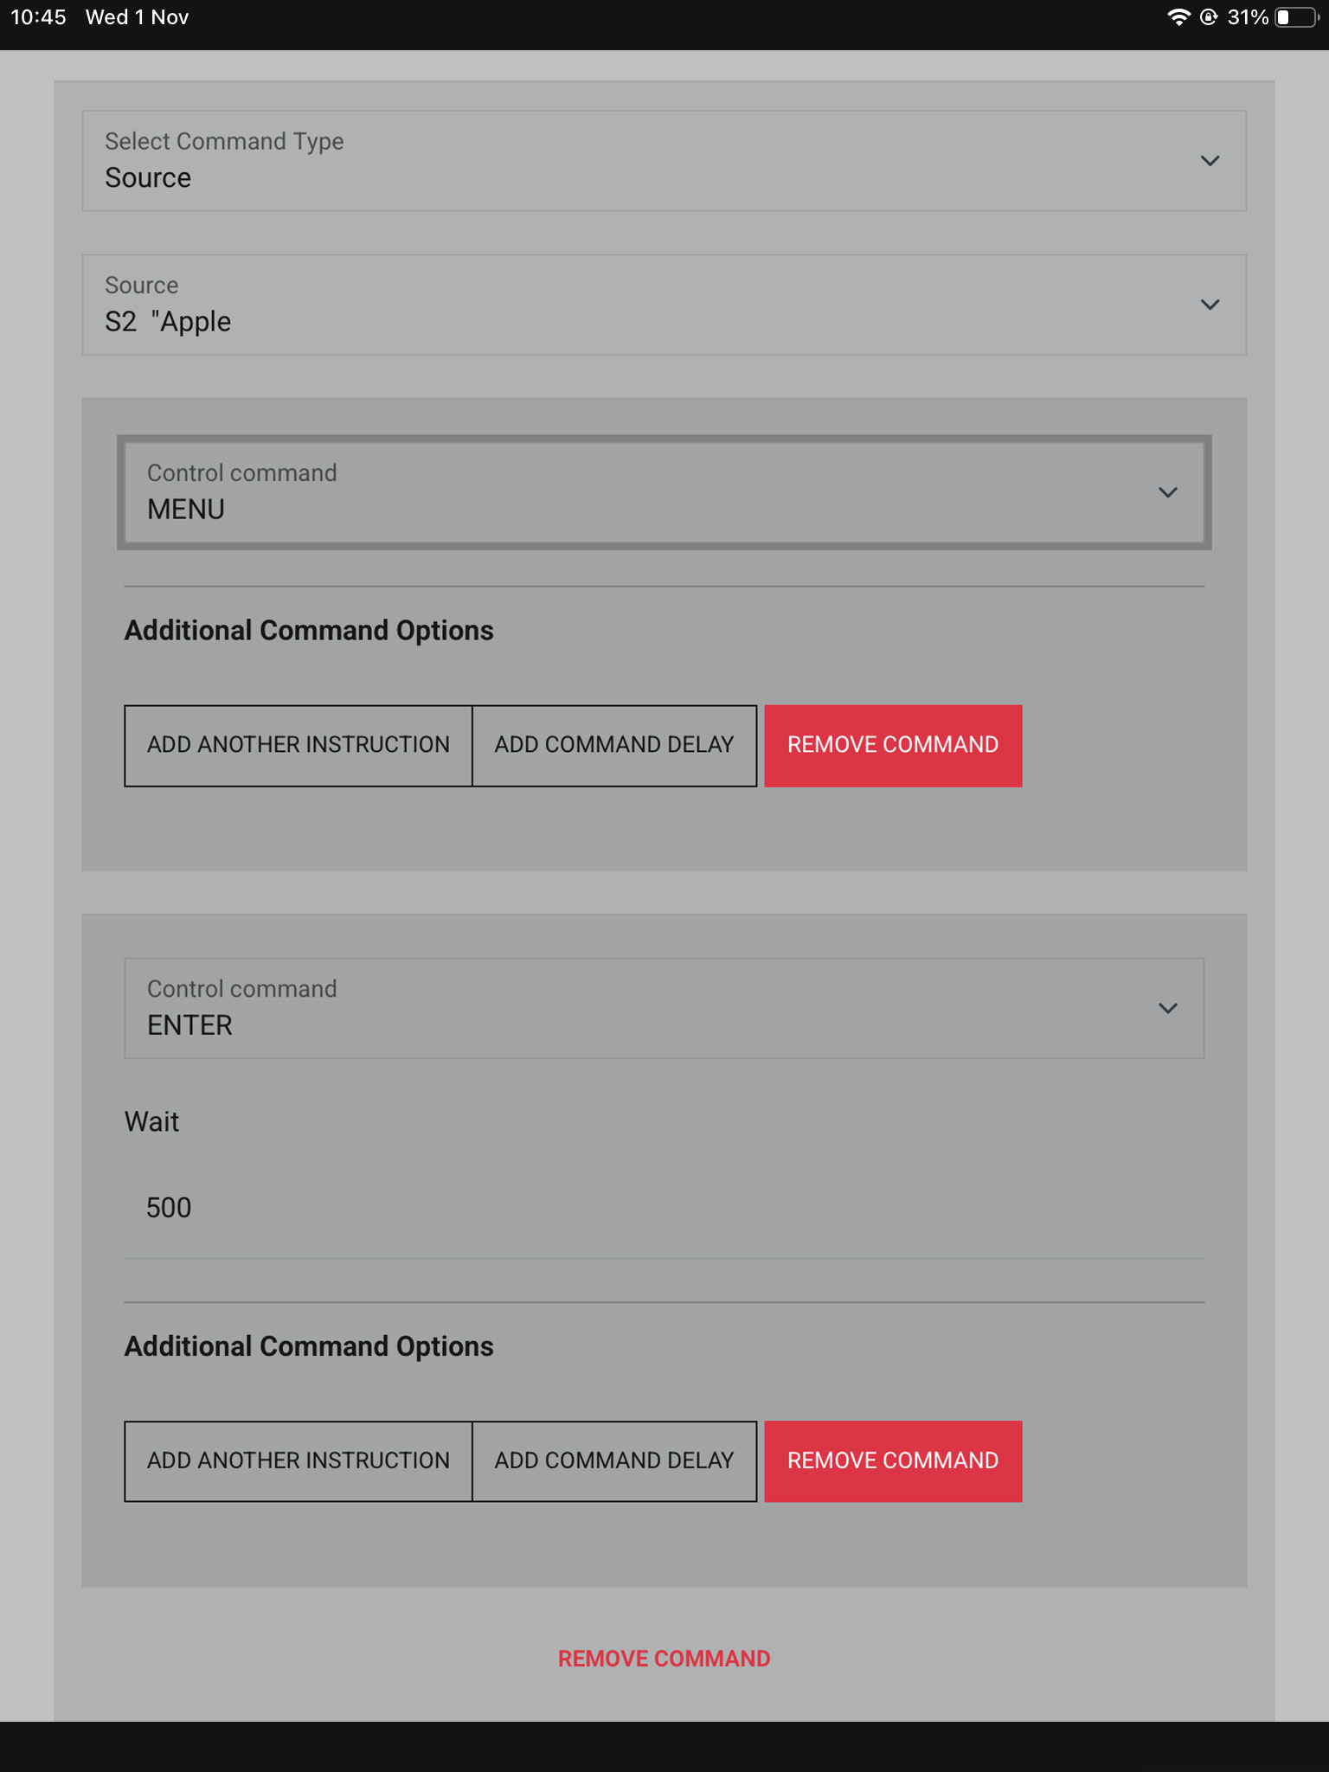Open the Control command dropdown set to MENU
This screenshot has height=1772, width=1329.
pos(664,491)
